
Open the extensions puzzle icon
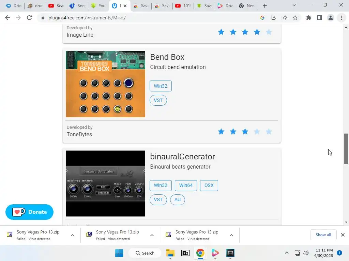click(x=309, y=18)
